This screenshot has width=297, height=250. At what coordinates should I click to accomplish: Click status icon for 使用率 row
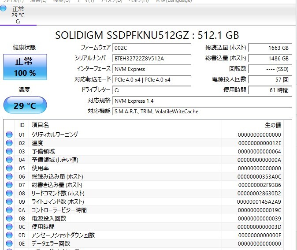coord(9,168)
